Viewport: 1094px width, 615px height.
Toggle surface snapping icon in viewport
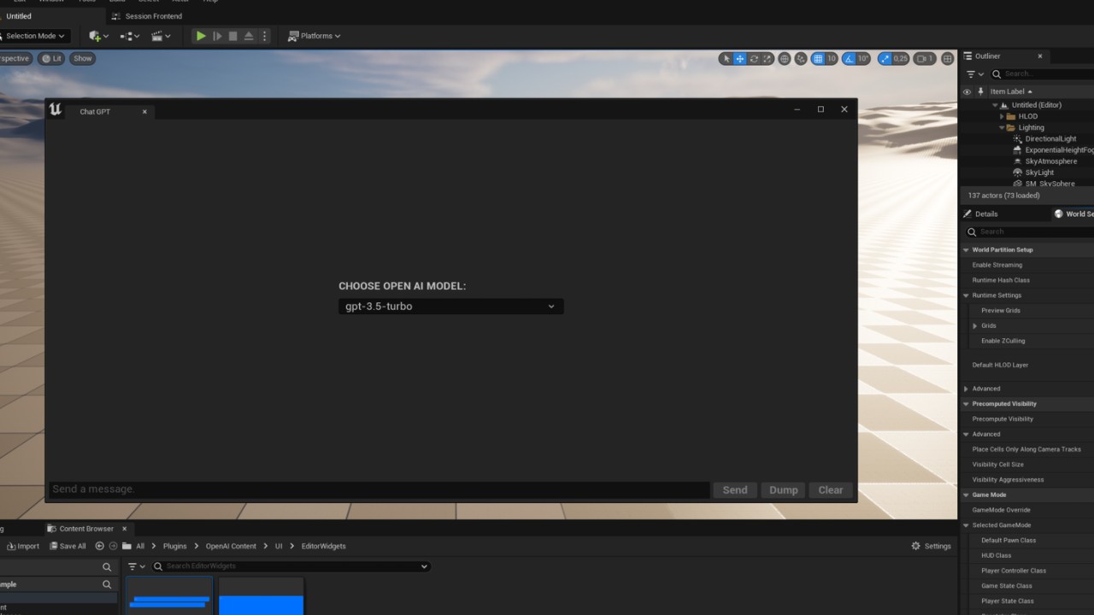pyautogui.click(x=801, y=59)
